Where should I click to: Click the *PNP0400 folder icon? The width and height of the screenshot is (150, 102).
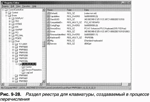coord(16,75)
